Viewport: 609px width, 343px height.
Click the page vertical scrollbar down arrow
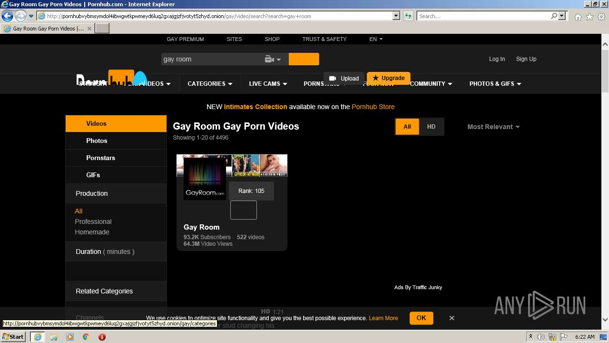coord(605,320)
